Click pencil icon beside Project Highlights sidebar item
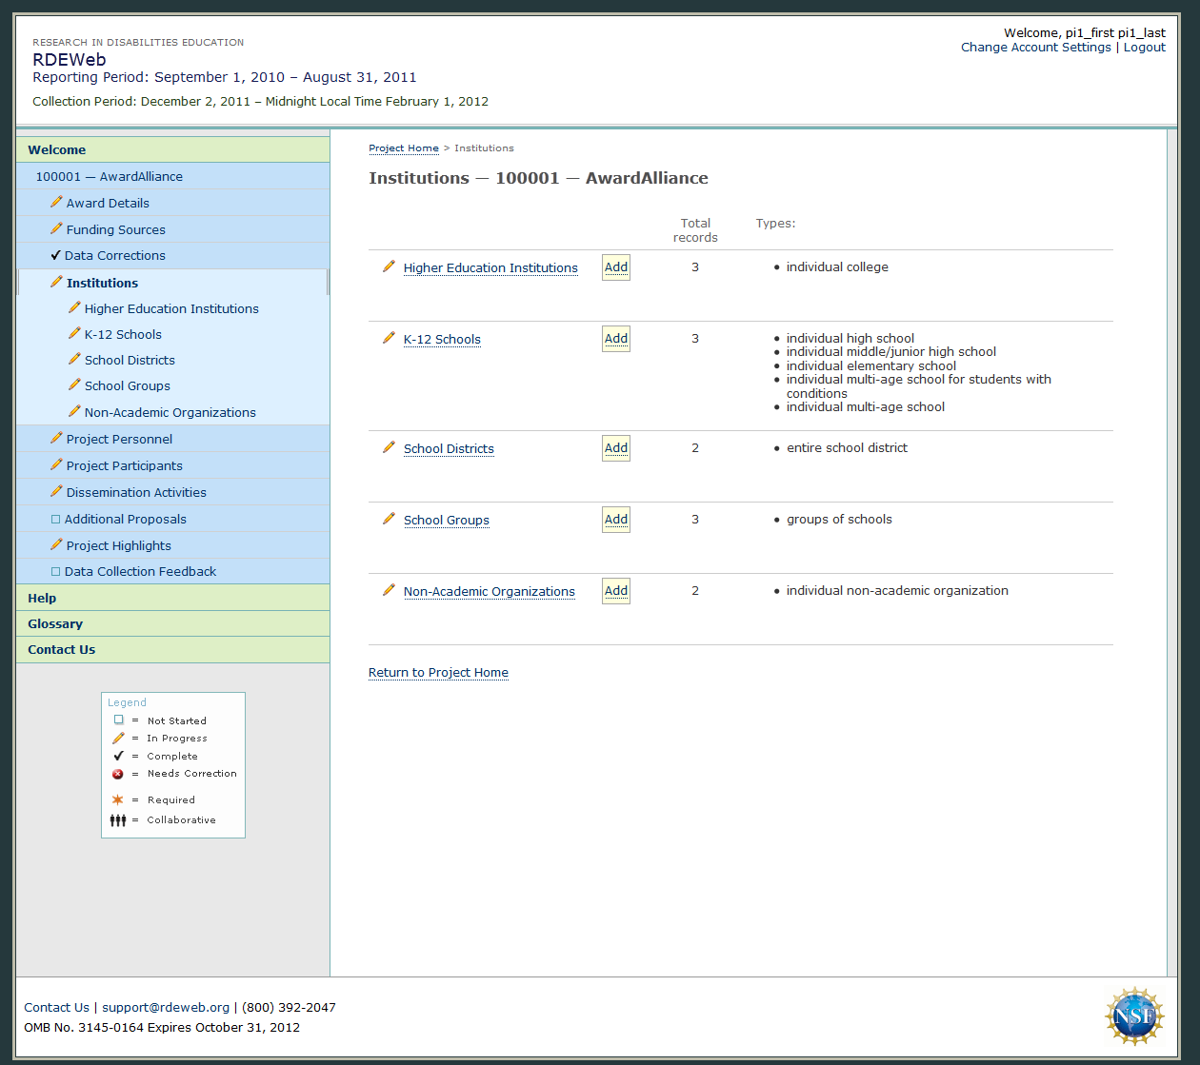 coord(56,544)
